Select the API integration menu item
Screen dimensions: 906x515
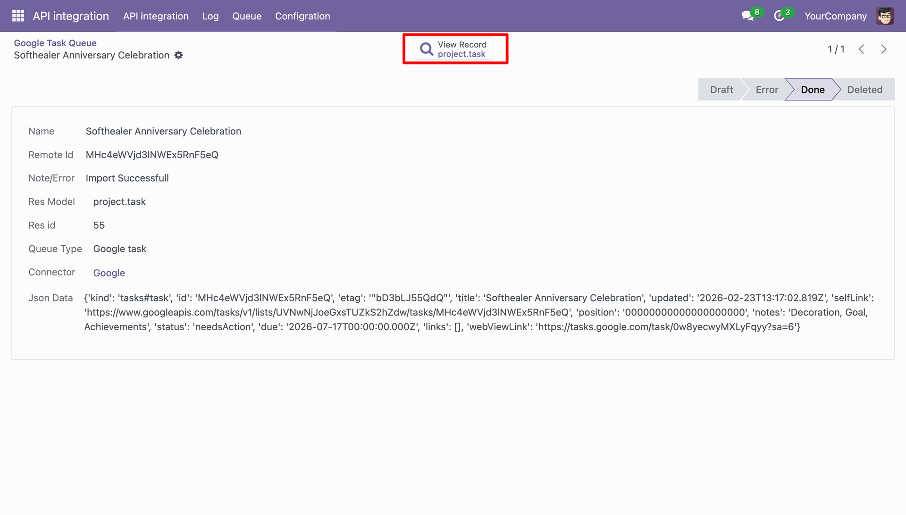click(156, 16)
